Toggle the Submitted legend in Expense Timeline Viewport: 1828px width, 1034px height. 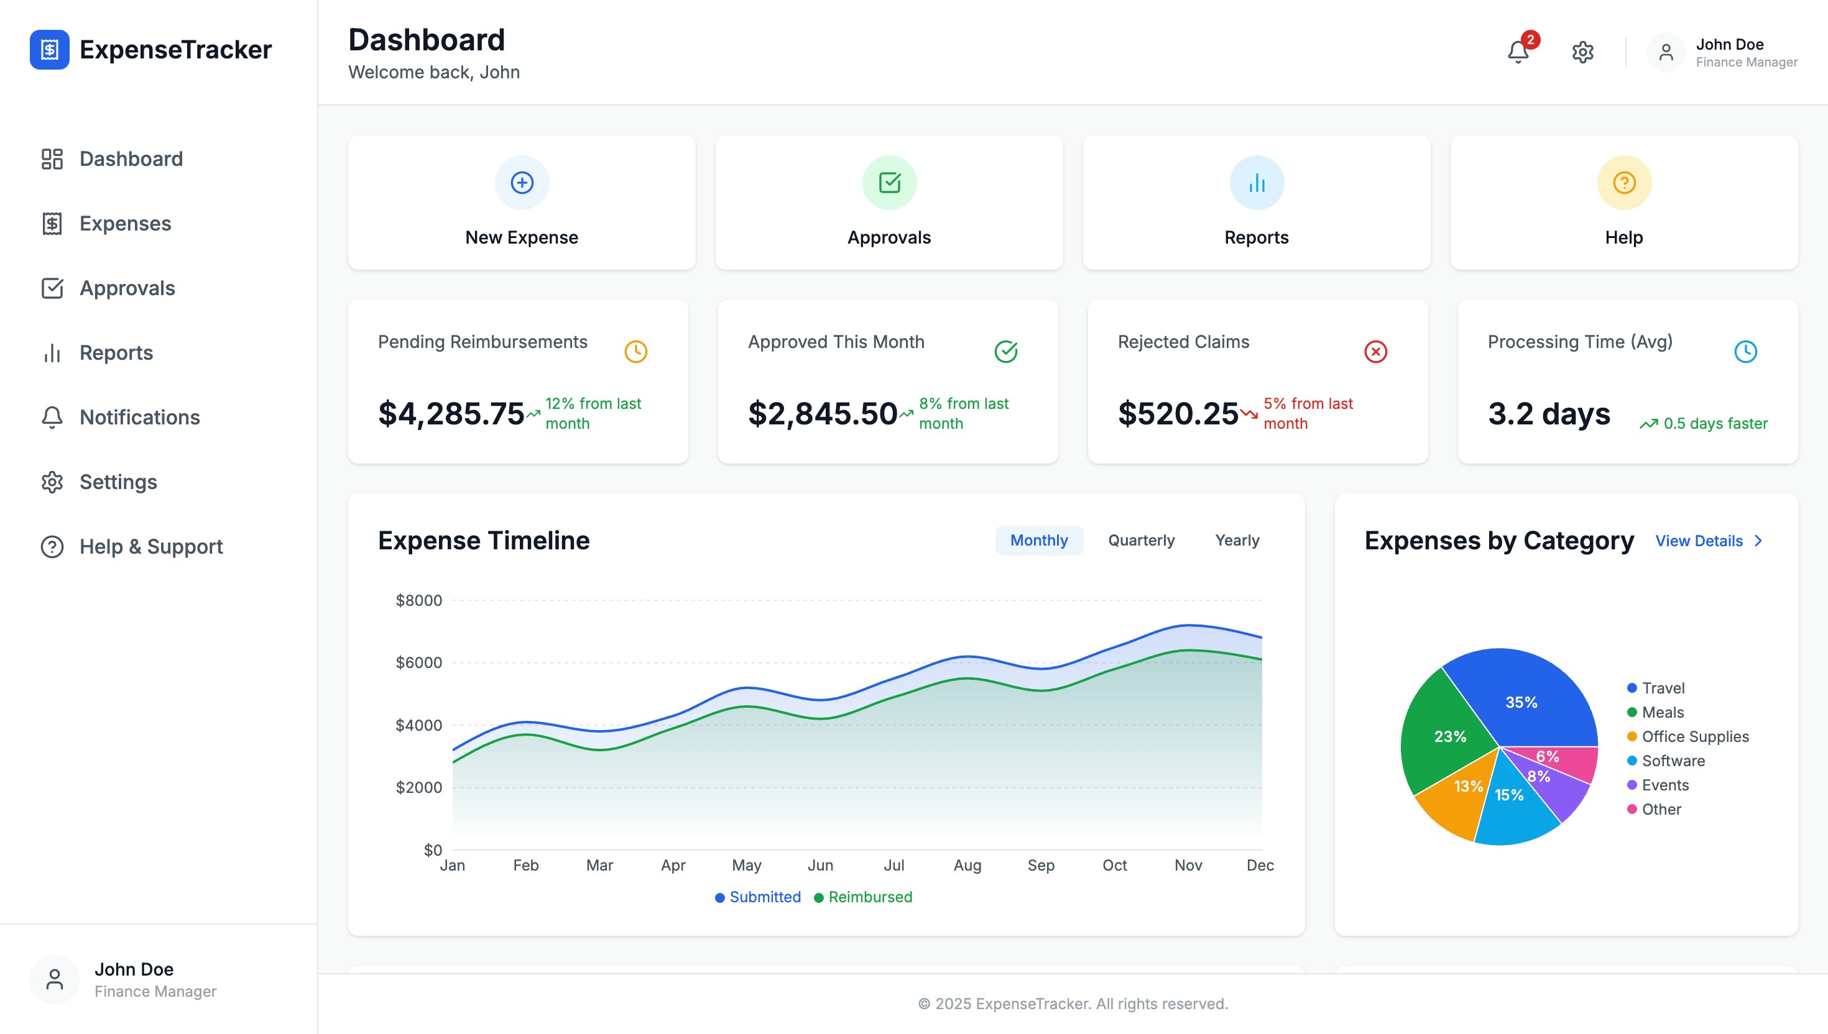tap(757, 897)
